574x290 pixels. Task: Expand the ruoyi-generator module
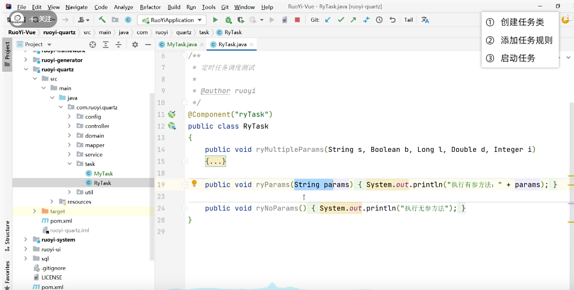point(26,60)
